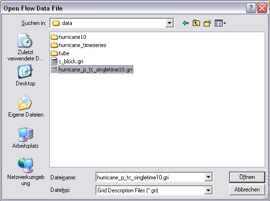The width and height of the screenshot is (270, 201).
Task: Click the help question mark button
Action: [x=251, y=8]
